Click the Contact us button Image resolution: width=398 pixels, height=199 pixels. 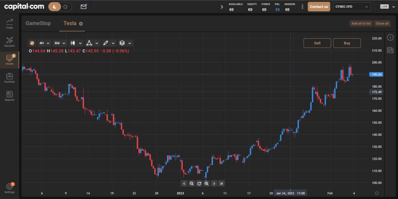pyautogui.click(x=319, y=7)
